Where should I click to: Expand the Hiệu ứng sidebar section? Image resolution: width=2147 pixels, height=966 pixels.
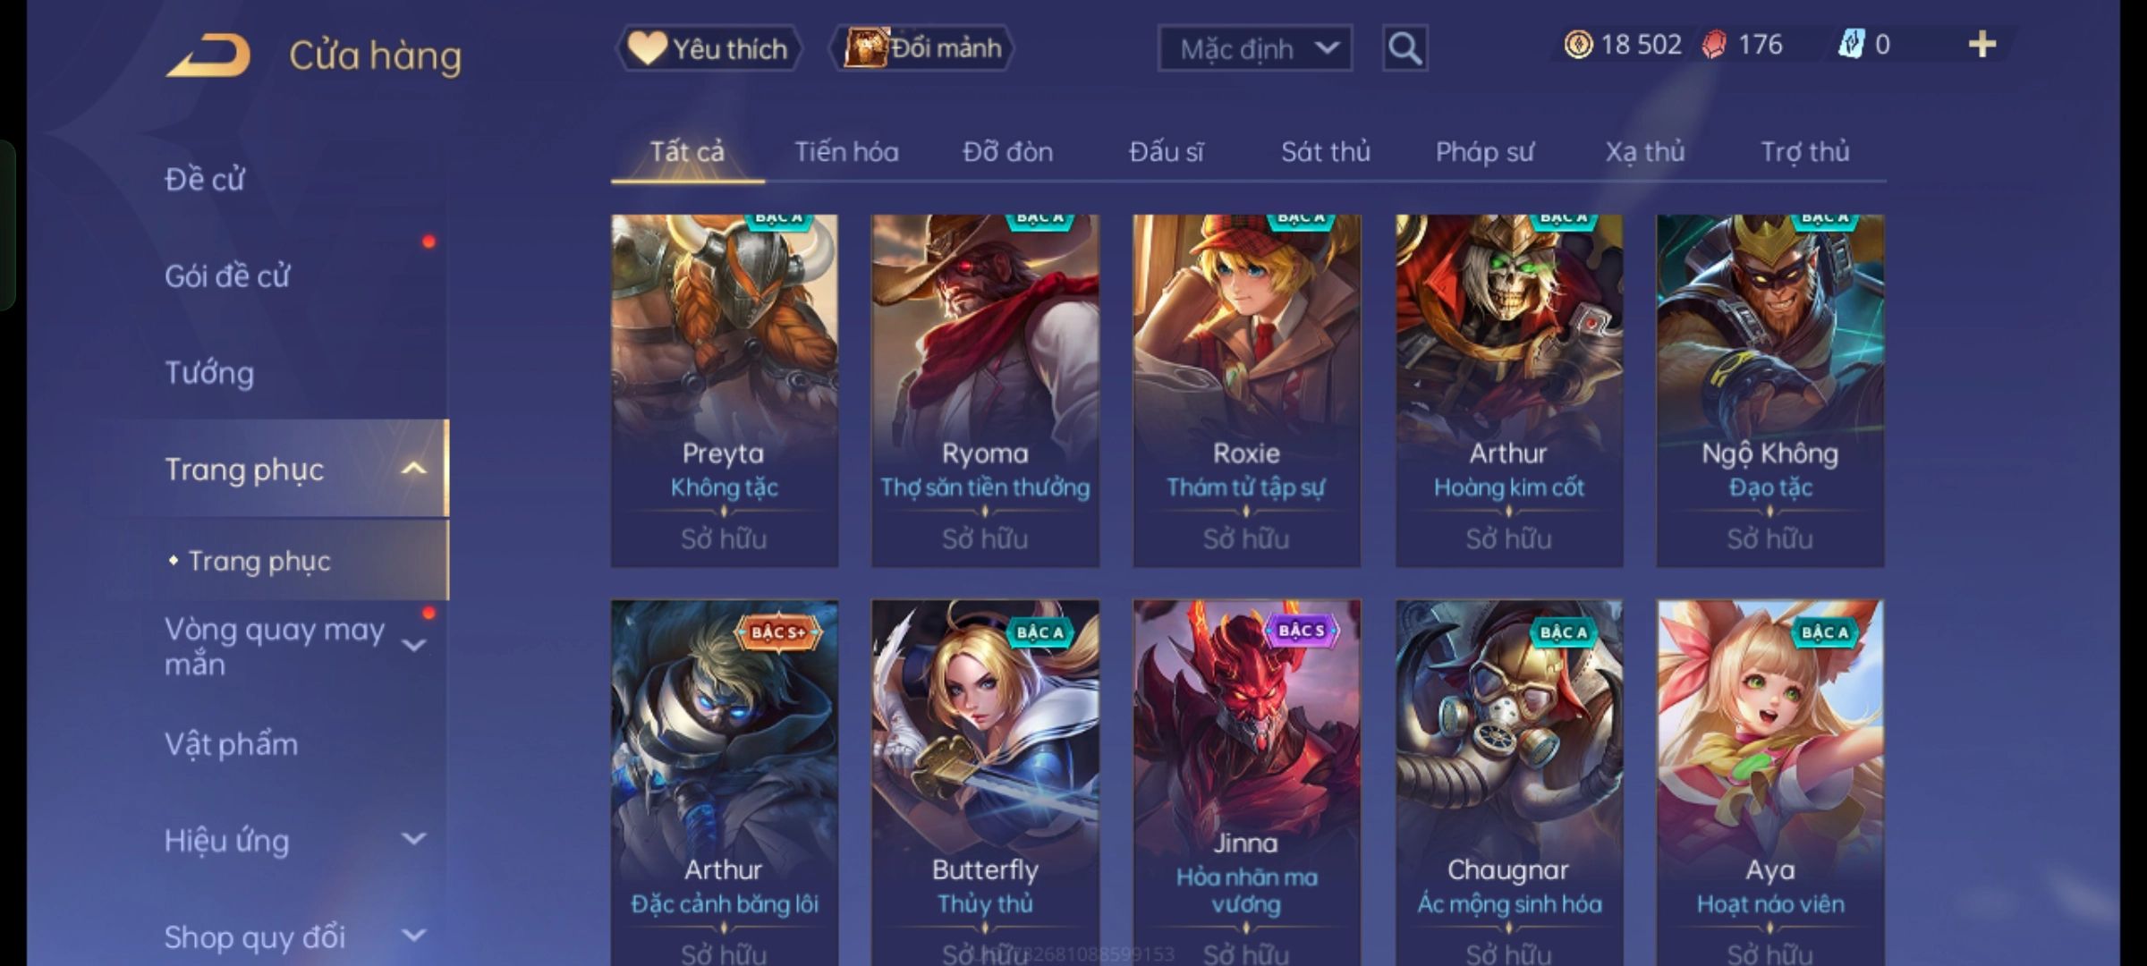413,839
